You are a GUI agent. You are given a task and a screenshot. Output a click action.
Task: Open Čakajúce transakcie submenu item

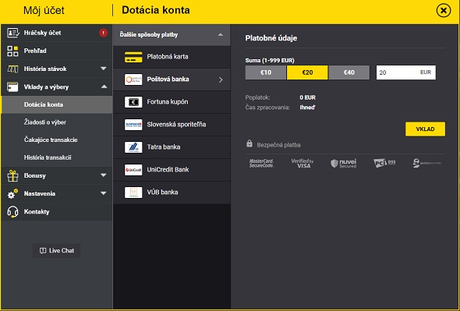point(57,140)
